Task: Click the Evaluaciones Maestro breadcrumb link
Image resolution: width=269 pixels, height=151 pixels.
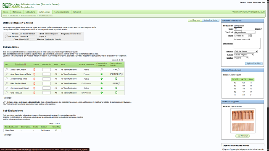Action: [29, 16]
